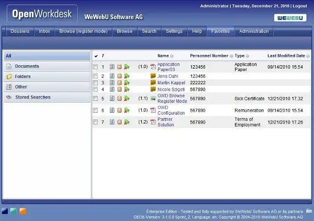Click the image file icon of OWD Browse Register Mode

pyautogui.click(x=153, y=98)
